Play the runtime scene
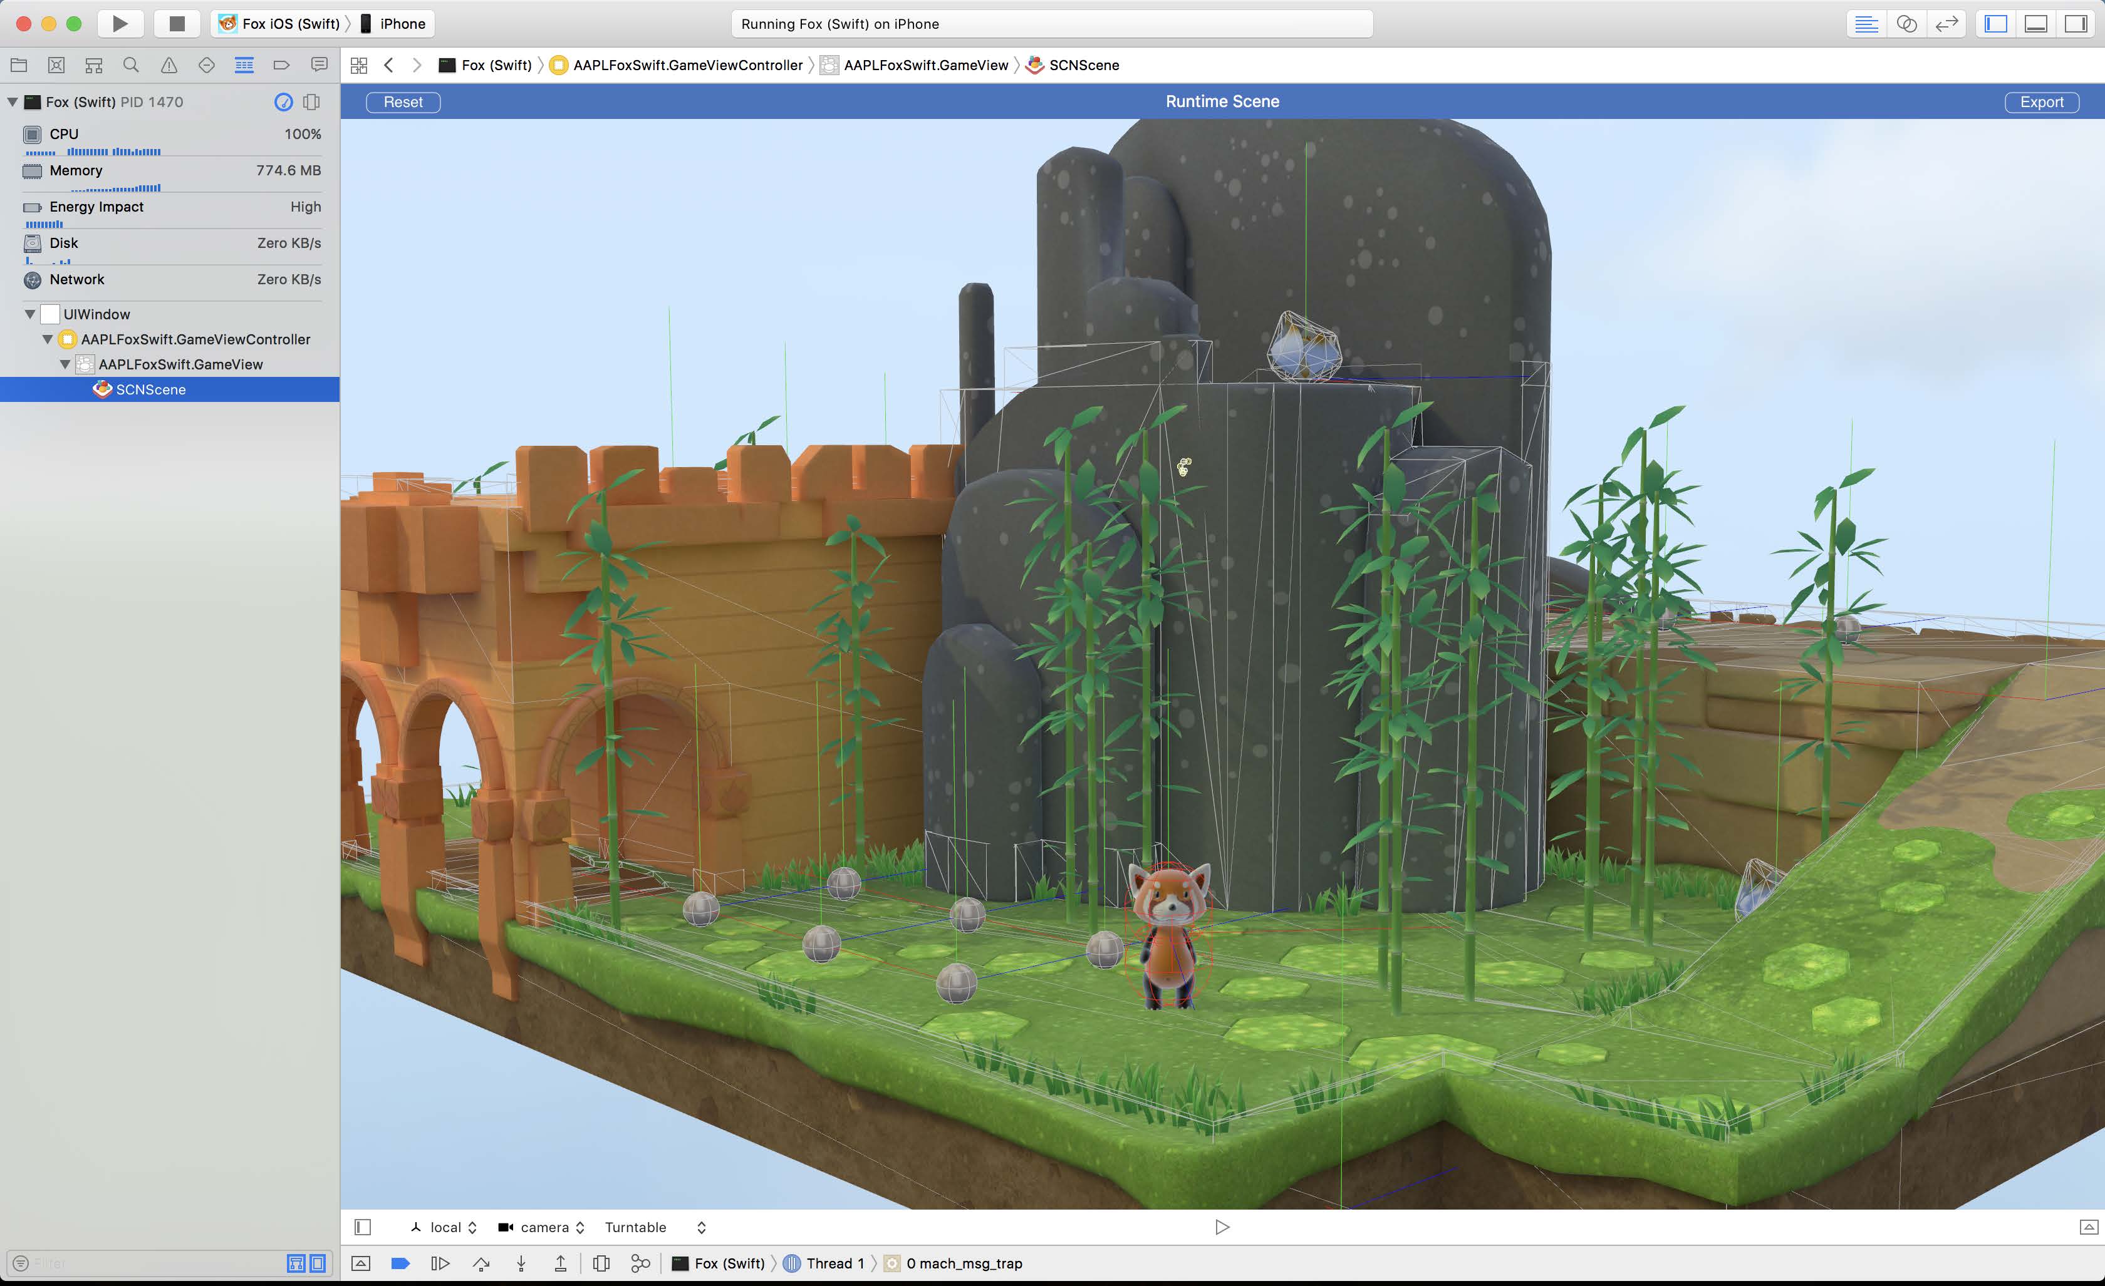 pyautogui.click(x=1222, y=1227)
